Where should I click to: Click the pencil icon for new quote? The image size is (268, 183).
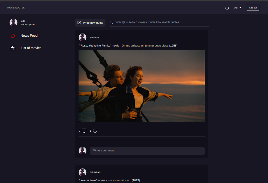pyautogui.click(x=79, y=23)
